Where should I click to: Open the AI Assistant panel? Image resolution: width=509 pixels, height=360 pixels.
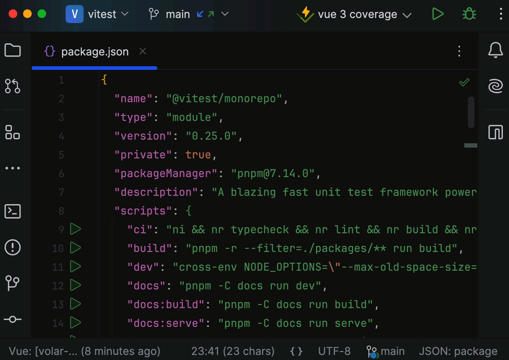tap(496, 86)
